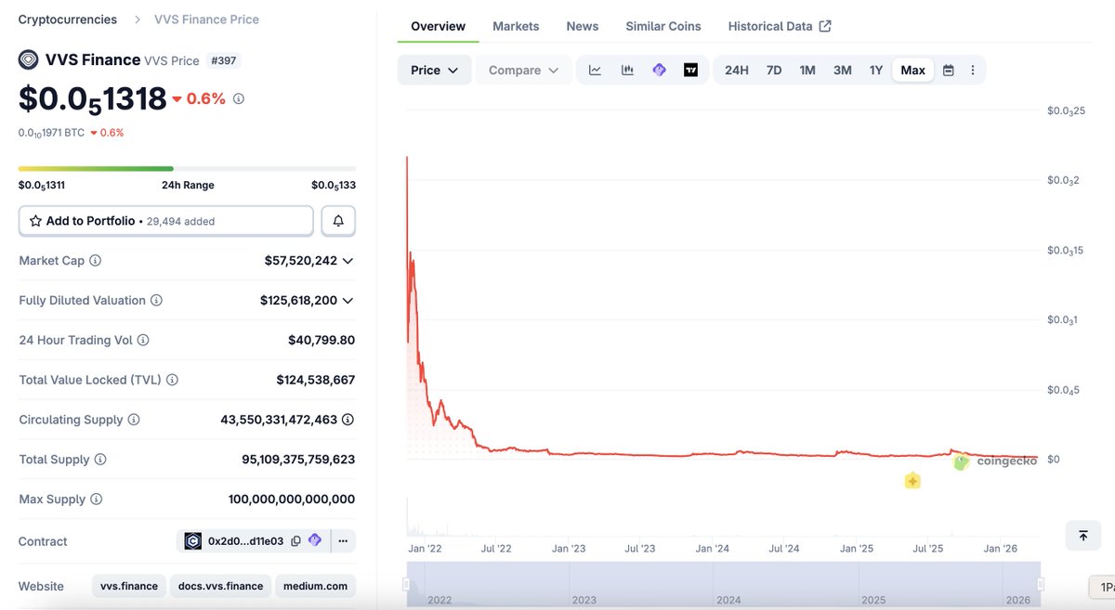Show Circulating Supply info tooltip
This screenshot has height=610, width=1115.
point(134,420)
